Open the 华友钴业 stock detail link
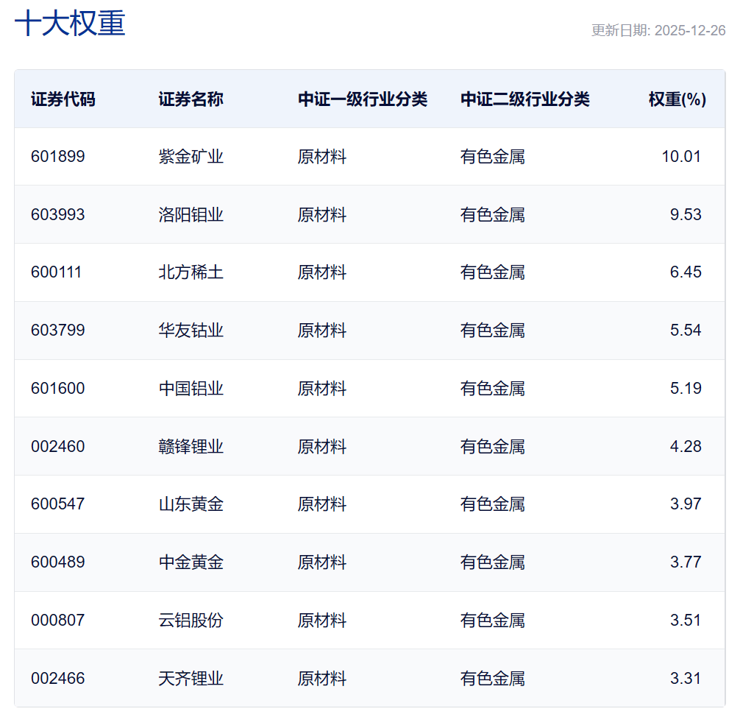Image resolution: width=740 pixels, height=717 pixels. [190, 331]
